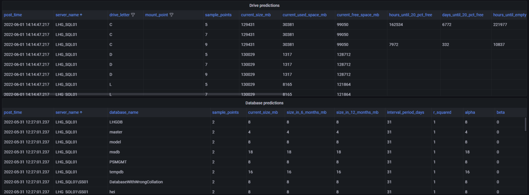Click the hours_until_empty column header
This screenshot has height=195, width=529.
pyautogui.click(x=510, y=15)
